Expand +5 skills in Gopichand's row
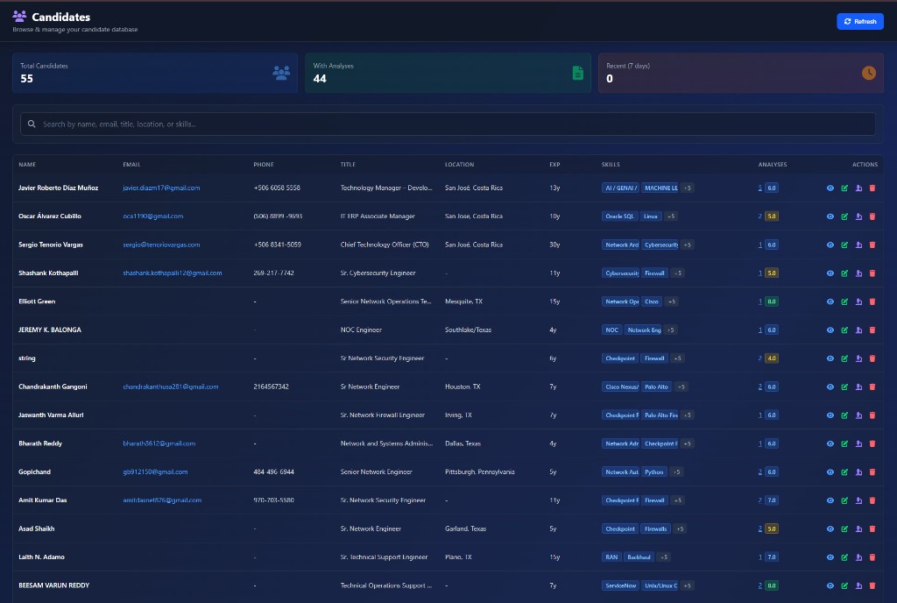 point(677,472)
